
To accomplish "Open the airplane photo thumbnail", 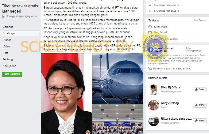I will pos(118,79).
